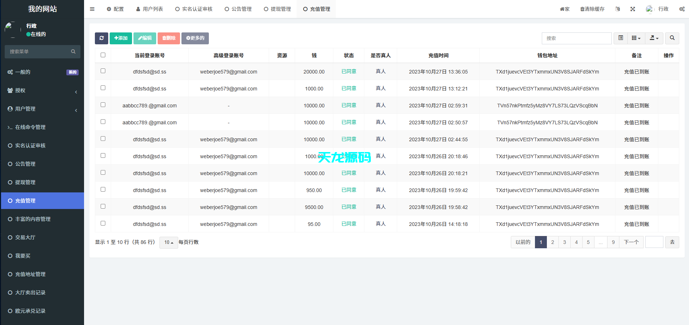Click the 添加 (add) button

tap(120, 38)
